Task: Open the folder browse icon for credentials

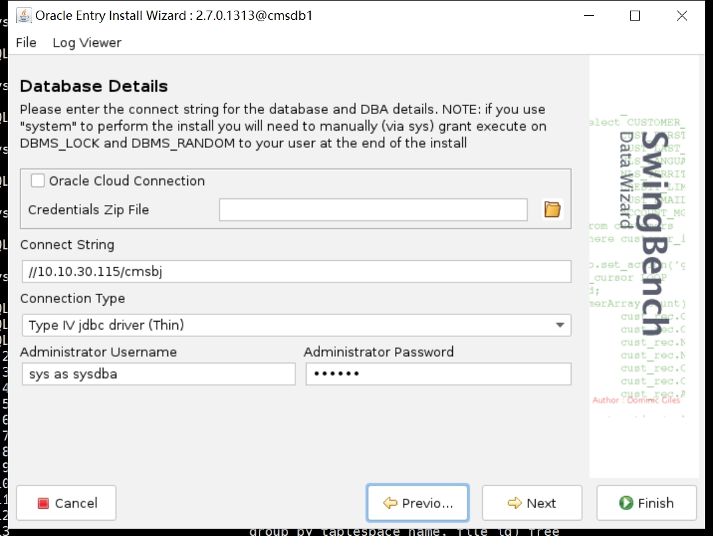Action: pyautogui.click(x=552, y=210)
